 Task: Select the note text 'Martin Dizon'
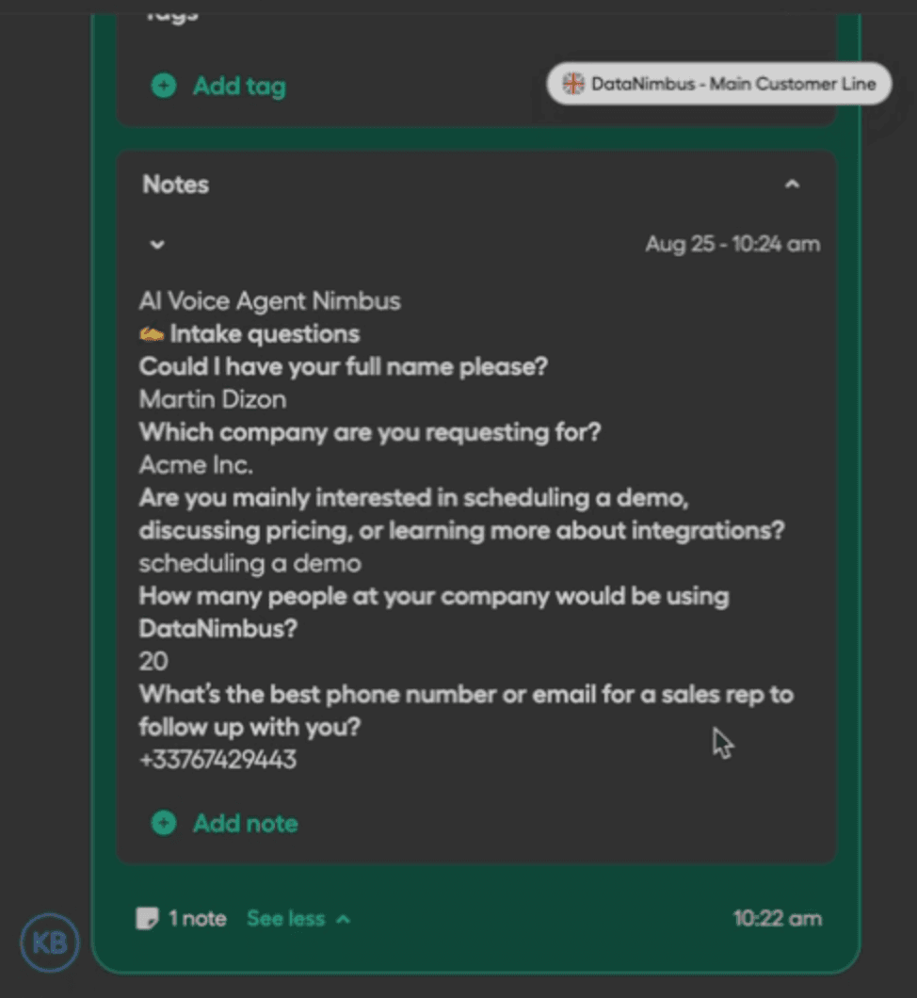tap(211, 399)
